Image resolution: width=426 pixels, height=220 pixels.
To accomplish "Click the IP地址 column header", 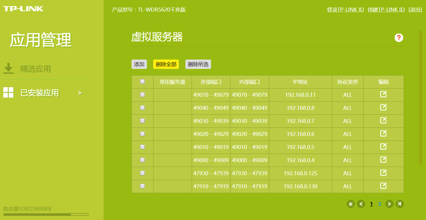I will (x=300, y=82).
